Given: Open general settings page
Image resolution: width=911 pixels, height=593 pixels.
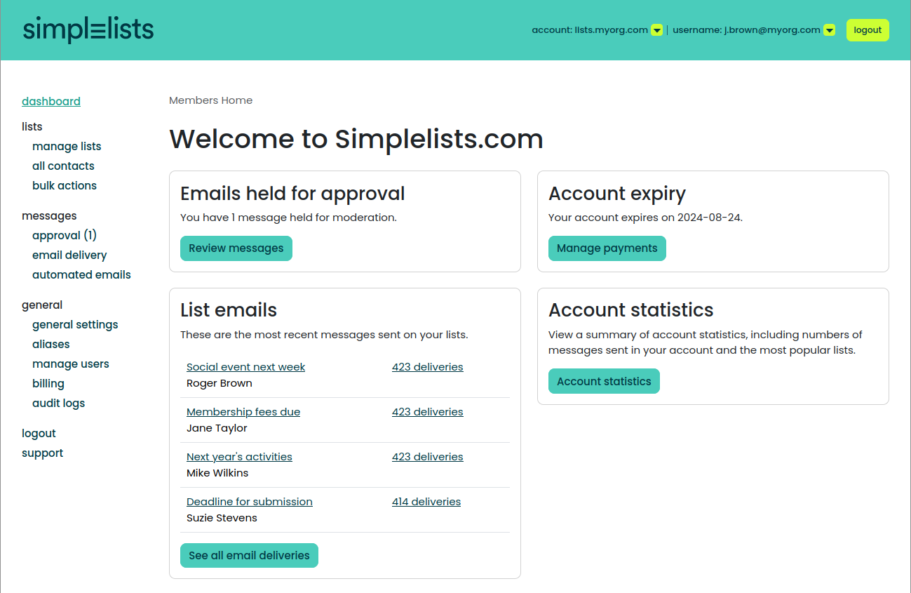Looking at the screenshot, I should pos(75,324).
